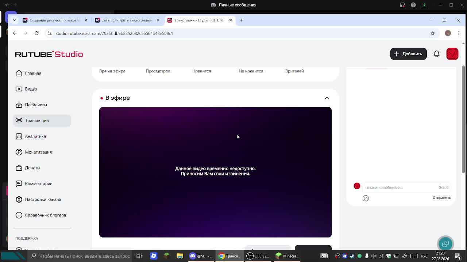This screenshot has width=467, height=262.
Task: Click the Справочник блогера icon
Action: coord(19,215)
